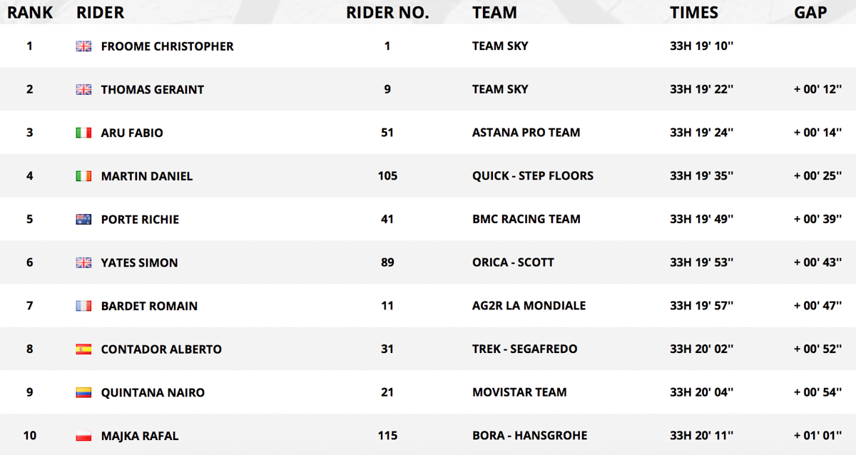This screenshot has width=856, height=455.
Task: Open rider FROOME CHRISTOPHER's name link
Action: (x=168, y=46)
